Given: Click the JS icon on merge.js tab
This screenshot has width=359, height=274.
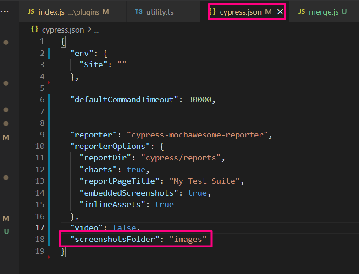Looking at the screenshot, I should (301, 11).
